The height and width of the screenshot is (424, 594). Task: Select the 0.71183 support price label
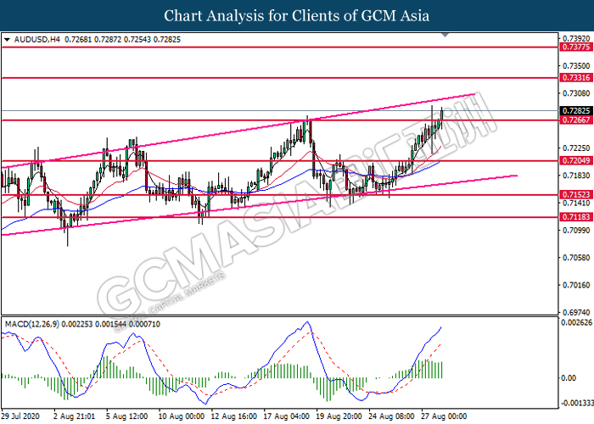coord(576,217)
